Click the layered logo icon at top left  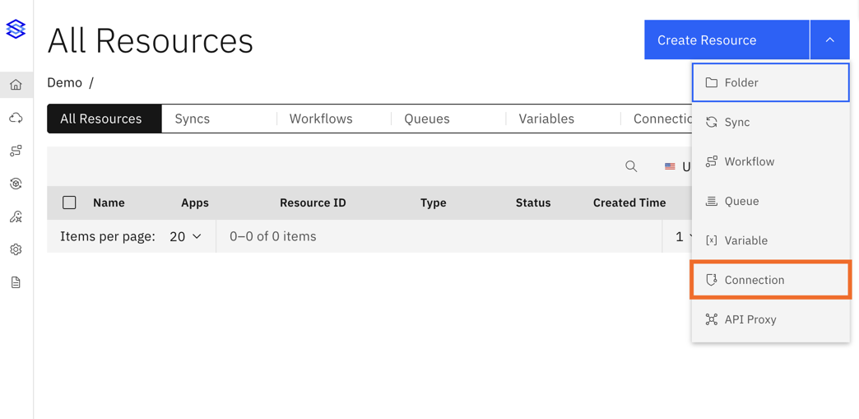tap(16, 29)
